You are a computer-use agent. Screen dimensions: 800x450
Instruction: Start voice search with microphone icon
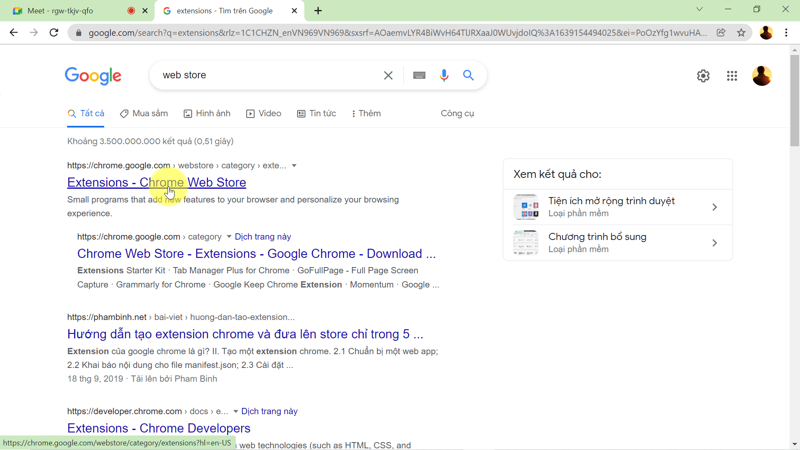444,75
